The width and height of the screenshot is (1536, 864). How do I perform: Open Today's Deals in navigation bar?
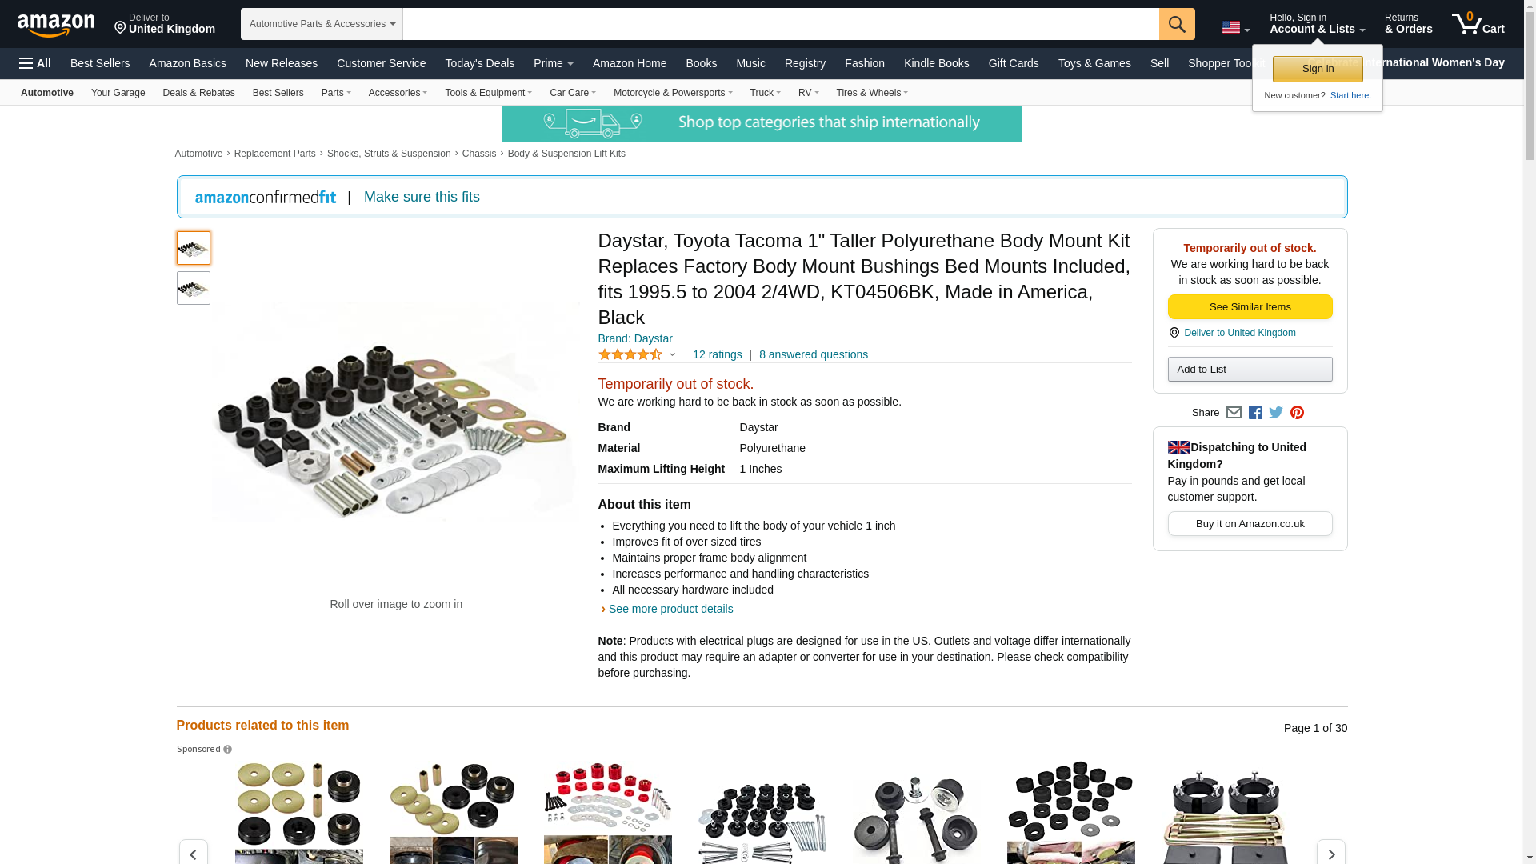[479, 63]
